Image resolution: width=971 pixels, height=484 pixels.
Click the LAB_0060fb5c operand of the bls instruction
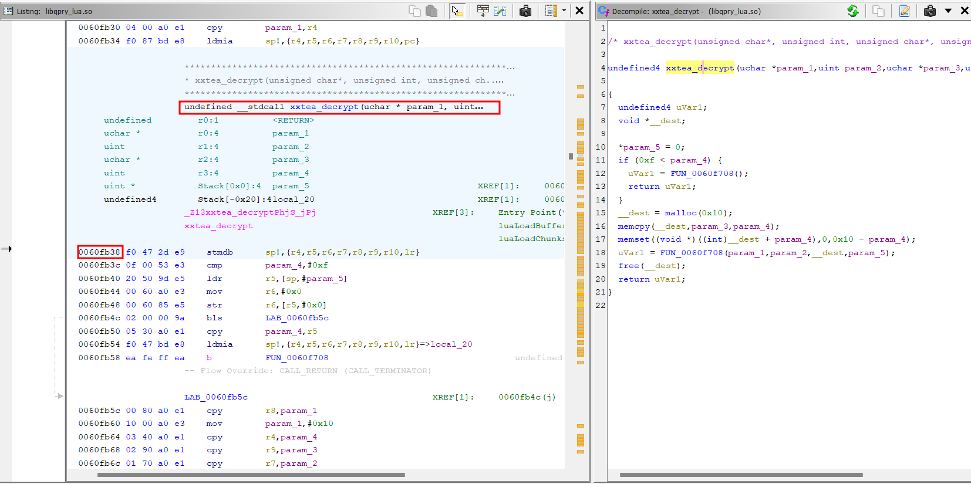click(x=297, y=318)
